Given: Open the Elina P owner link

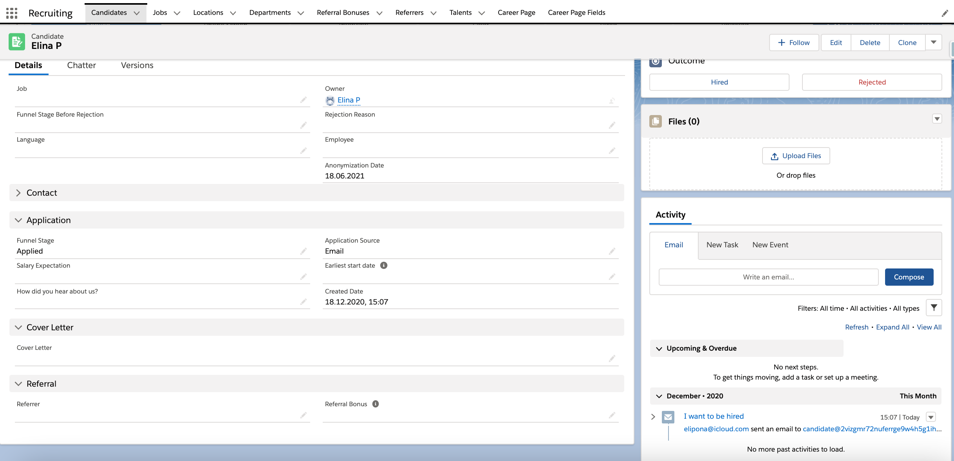Looking at the screenshot, I should pos(349,100).
